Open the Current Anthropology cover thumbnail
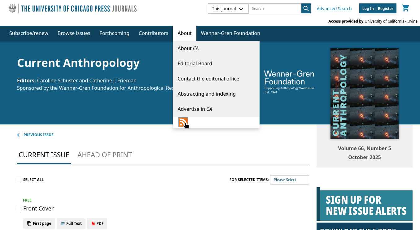The width and height of the screenshot is (420, 230). coord(364,93)
